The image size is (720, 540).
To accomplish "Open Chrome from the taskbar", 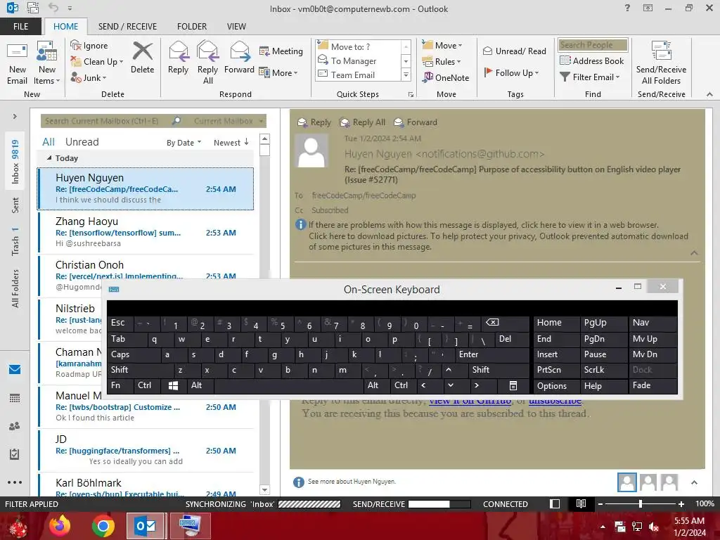I will pos(103,526).
